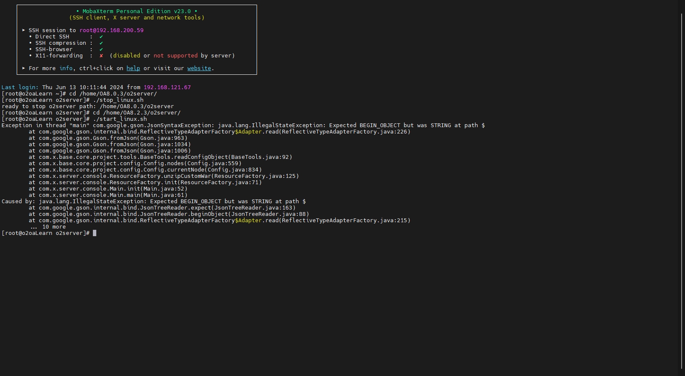
Task: Click the checkmark next to SSH compression
Action: point(101,43)
